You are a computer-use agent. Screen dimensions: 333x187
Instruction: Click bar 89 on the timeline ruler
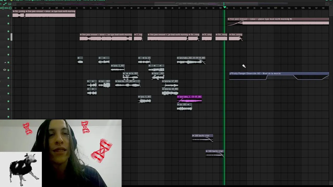[x=193, y=8]
